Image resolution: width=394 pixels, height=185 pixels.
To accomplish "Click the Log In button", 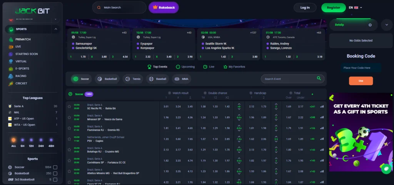I will coord(305,8).
